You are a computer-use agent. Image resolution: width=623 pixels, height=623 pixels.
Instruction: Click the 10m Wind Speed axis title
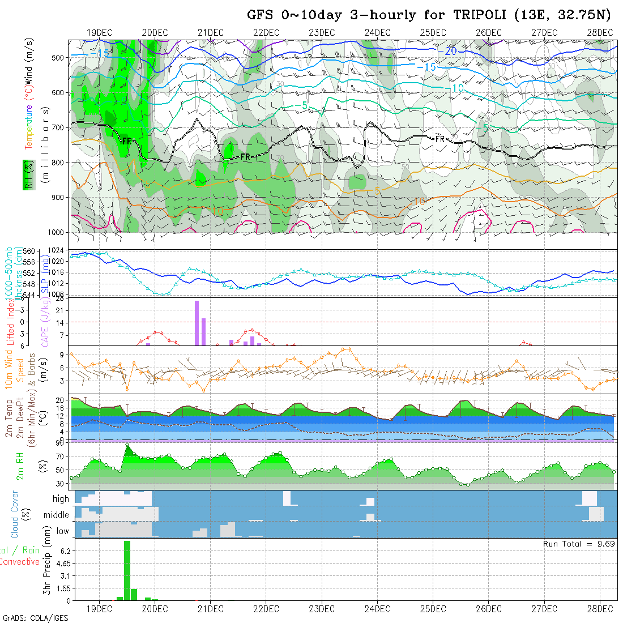15,369
